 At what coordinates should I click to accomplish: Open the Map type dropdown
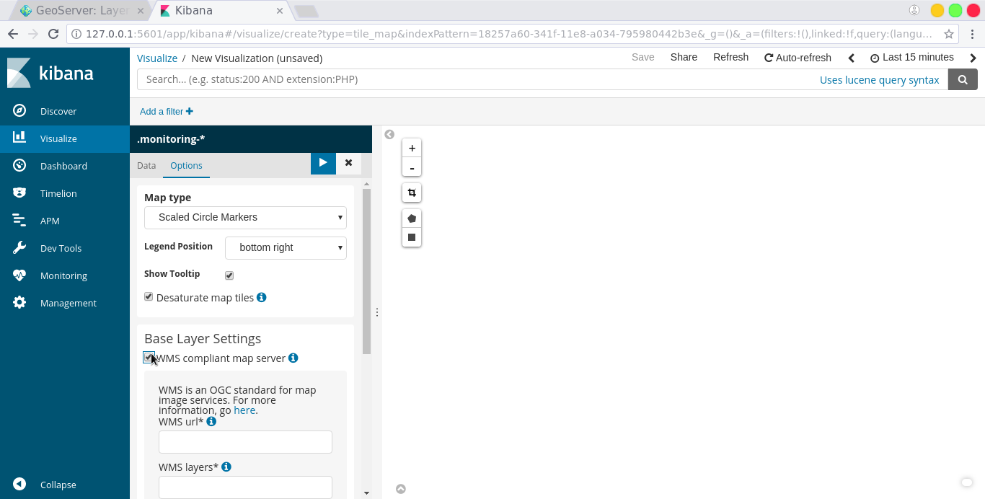245,217
